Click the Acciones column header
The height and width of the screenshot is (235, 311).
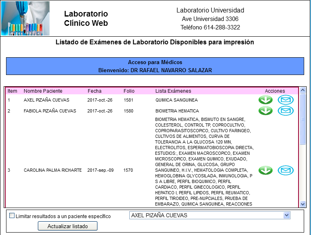[x=275, y=91]
